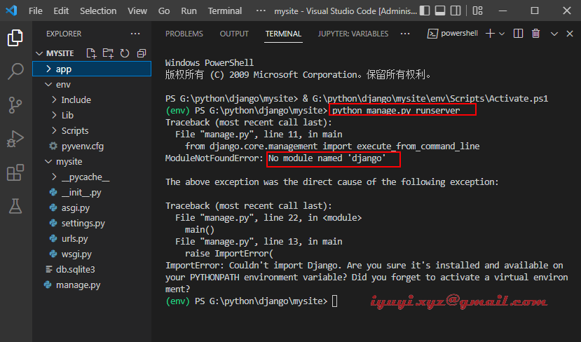The width and height of the screenshot is (581, 342).
Task: Switch to the PROBLEMS tab
Action: (184, 34)
